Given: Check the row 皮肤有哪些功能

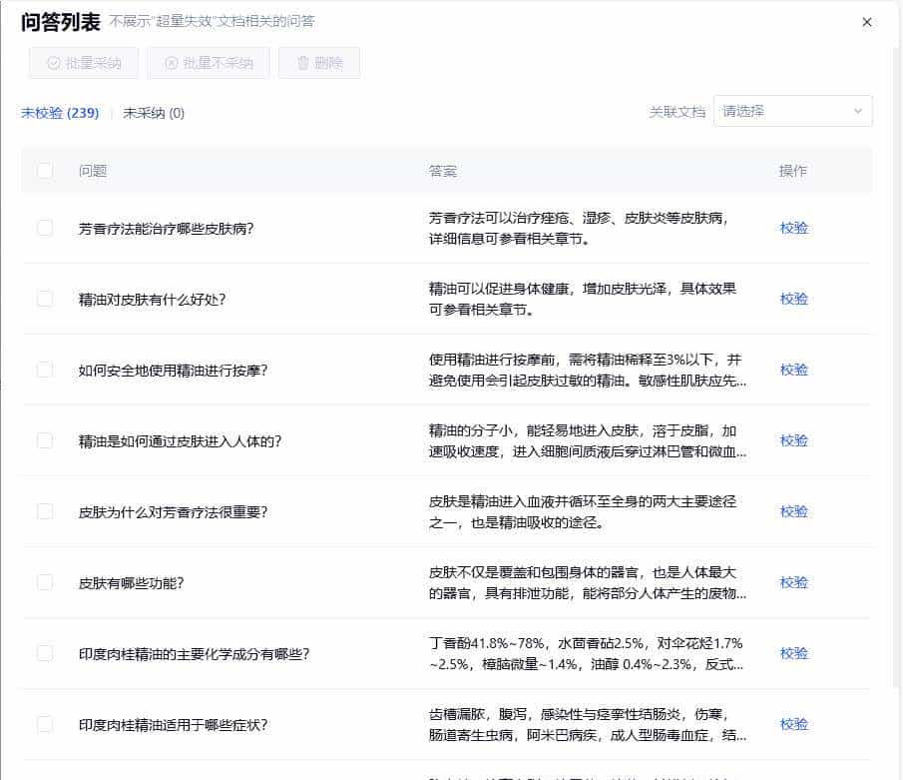Looking at the screenshot, I should click(44, 582).
